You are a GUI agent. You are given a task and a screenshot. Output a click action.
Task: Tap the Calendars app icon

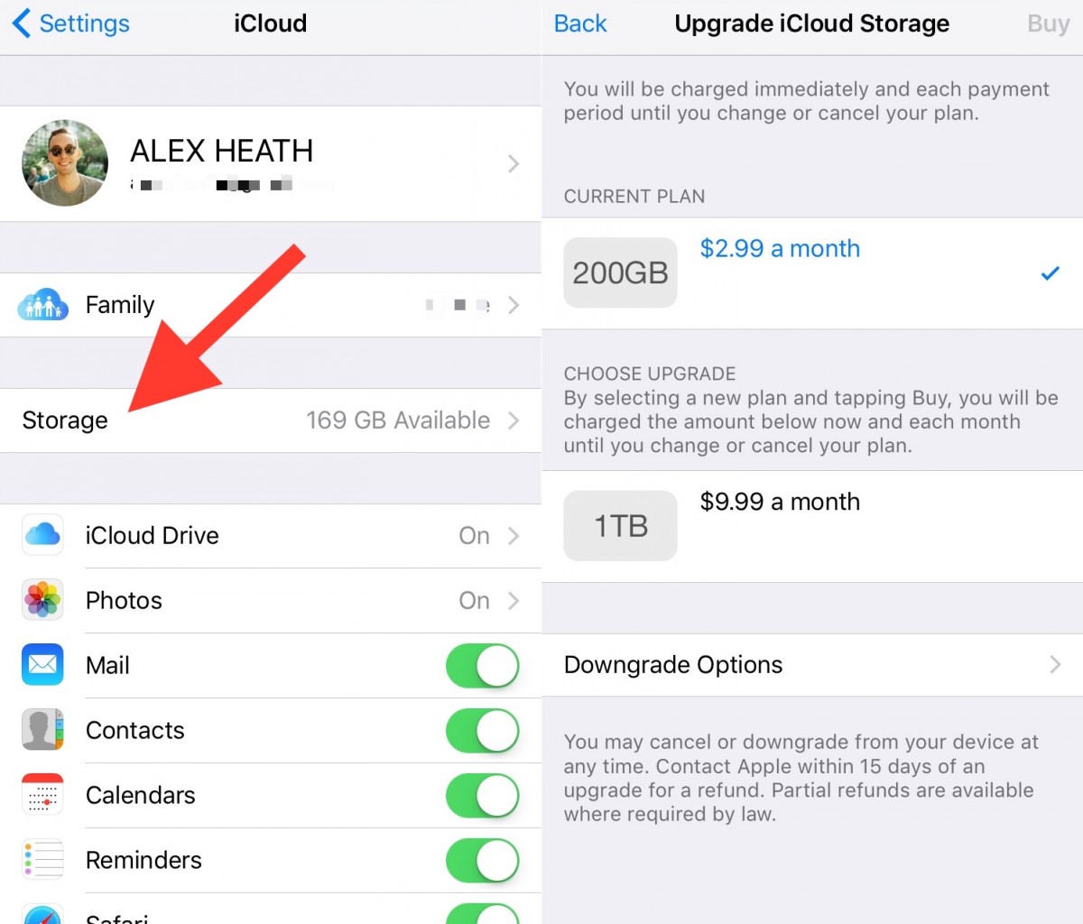point(42,795)
